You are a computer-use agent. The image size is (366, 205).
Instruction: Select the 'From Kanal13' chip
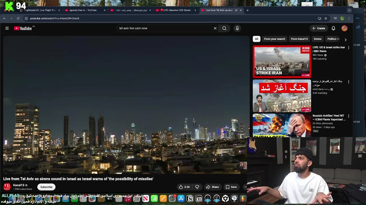point(299,39)
